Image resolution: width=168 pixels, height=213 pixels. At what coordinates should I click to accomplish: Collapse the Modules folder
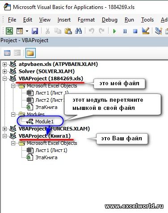click(13, 114)
